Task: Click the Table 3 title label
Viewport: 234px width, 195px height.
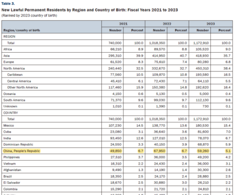Action: tap(8, 4)
